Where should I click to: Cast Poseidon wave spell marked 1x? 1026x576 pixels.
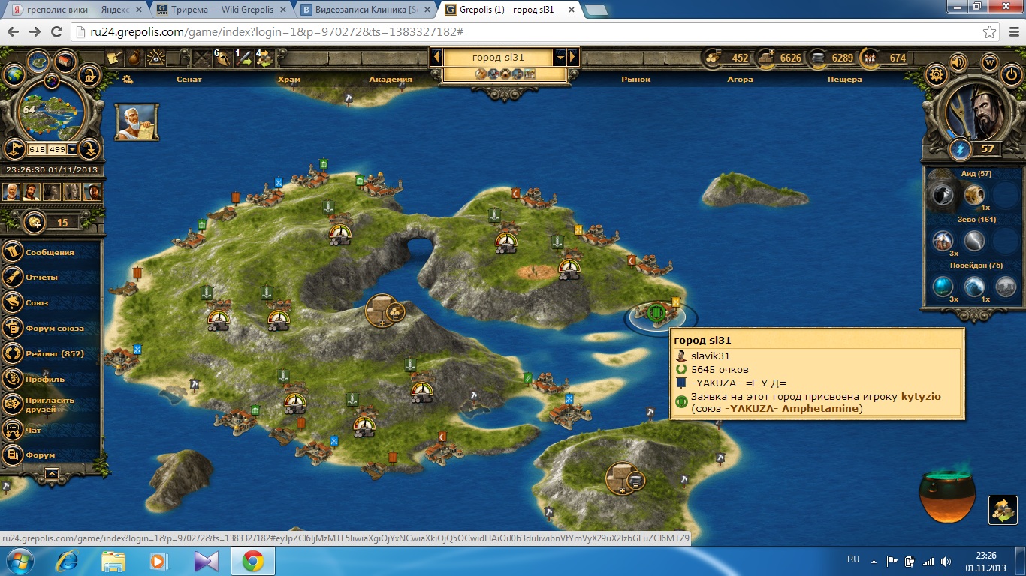[x=974, y=286]
